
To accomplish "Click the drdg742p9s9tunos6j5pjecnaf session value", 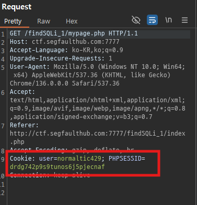I will (x=57, y=167).
